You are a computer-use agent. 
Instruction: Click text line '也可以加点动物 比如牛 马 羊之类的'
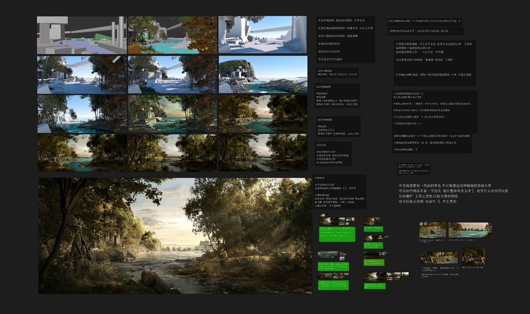[x=428, y=201]
